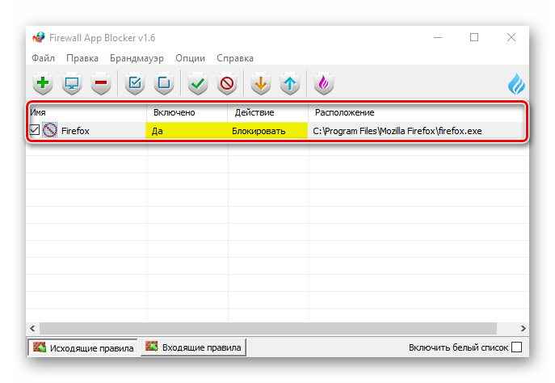Open the Опции menu
Screen dimensions: 555x383
(x=191, y=58)
